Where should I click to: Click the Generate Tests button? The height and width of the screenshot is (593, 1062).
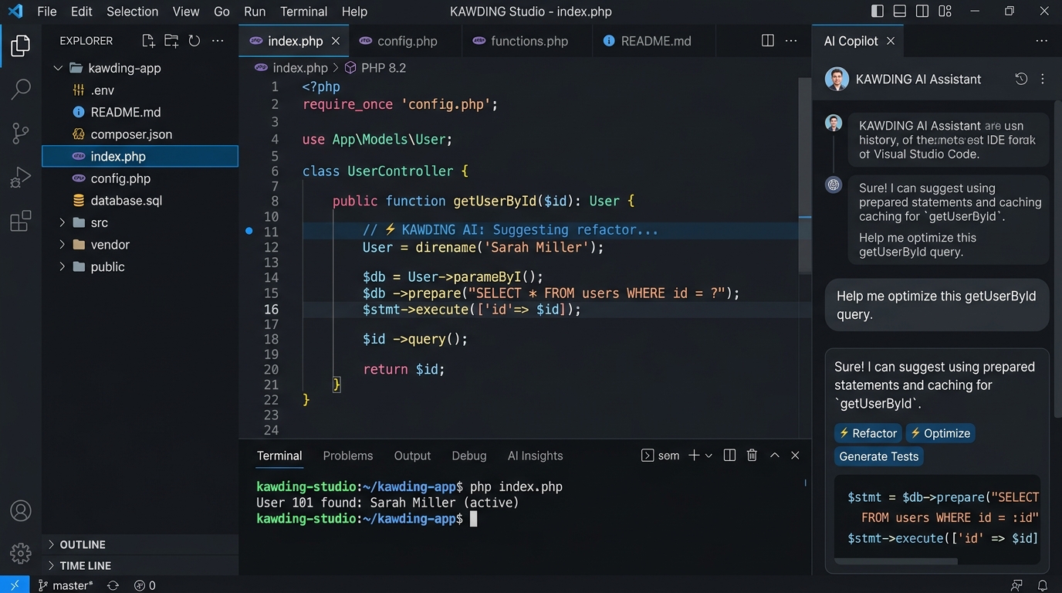[x=879, y=456]
